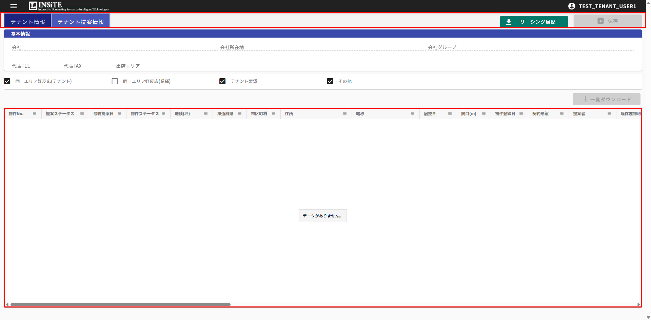Image resolution: width=651 pixels, height=320 pixels.
Task: Expand the 契約形態 column menu
Action: pyautogui.click(x=562, y=114)
